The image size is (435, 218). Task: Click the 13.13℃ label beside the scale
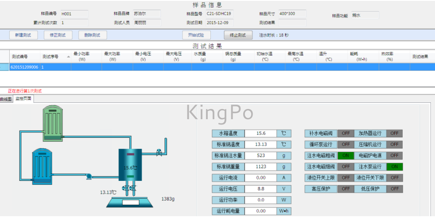tap(108, 192)
